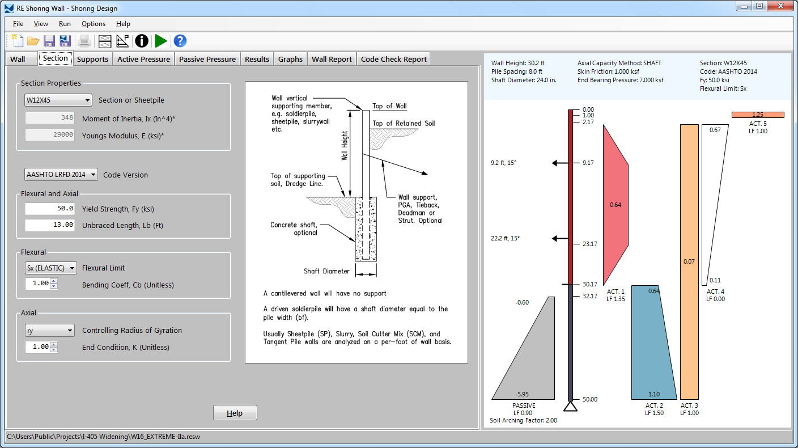Run analysis with the green play icon
Screen dimensions: 798x448
(161, 41)
